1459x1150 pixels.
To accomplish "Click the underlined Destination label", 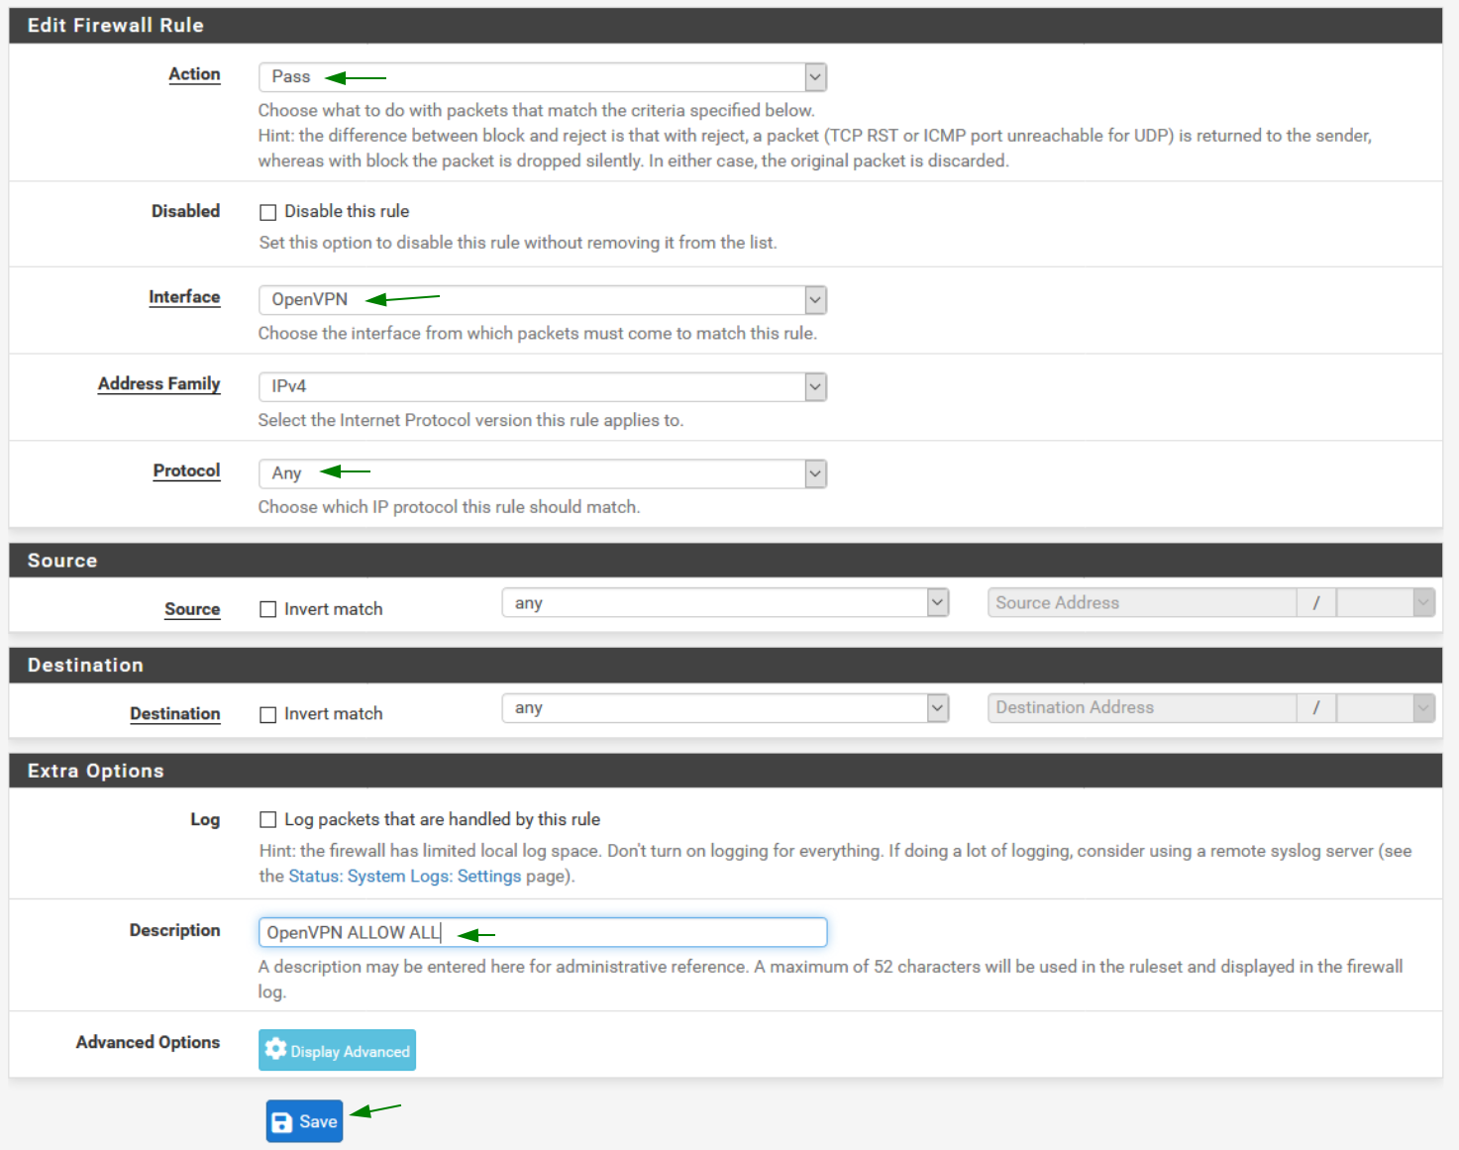I will click(175, 713).
